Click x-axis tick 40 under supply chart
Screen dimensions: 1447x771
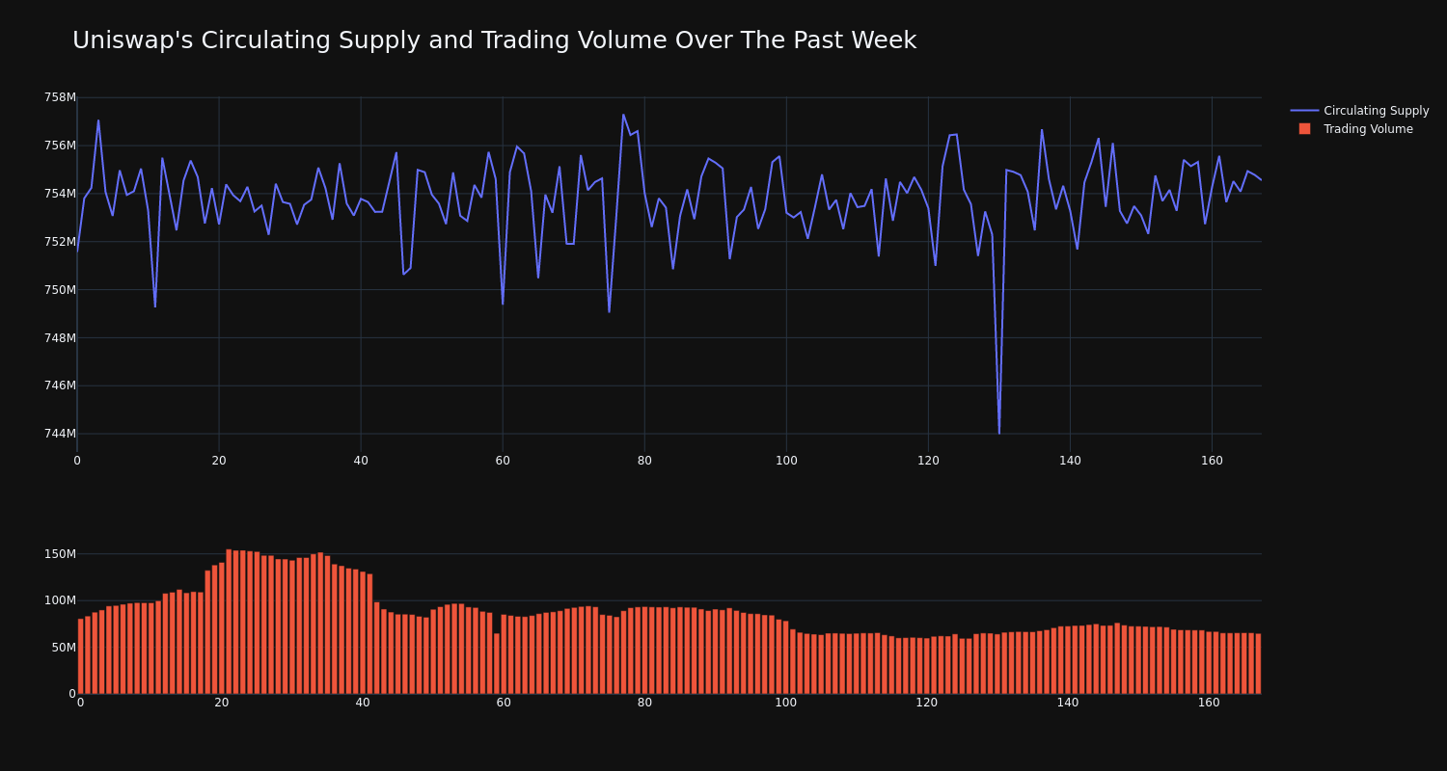361,461
